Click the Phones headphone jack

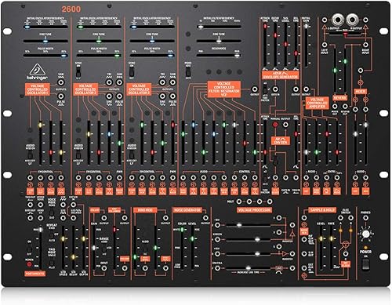(365, 218)
